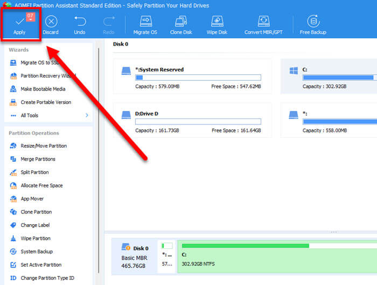
Task: Click the pane splitter handle dots
Action: click(334, 232)
